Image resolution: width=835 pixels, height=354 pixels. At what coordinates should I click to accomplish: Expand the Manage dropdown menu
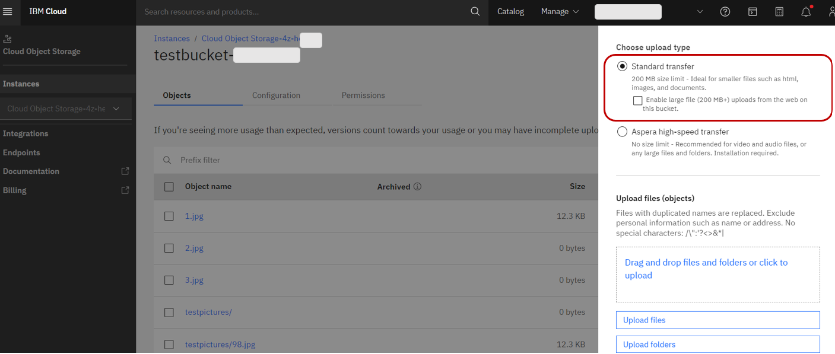560,12
